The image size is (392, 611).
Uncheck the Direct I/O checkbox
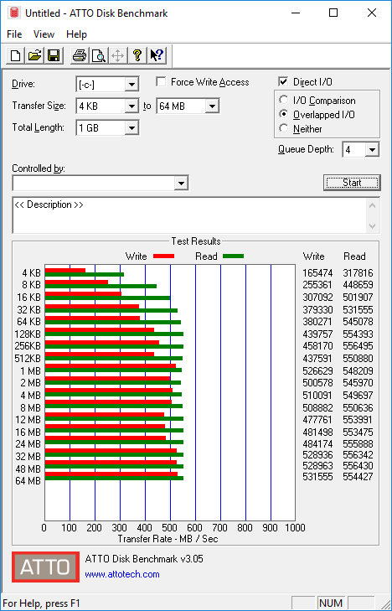click(283, 82)
